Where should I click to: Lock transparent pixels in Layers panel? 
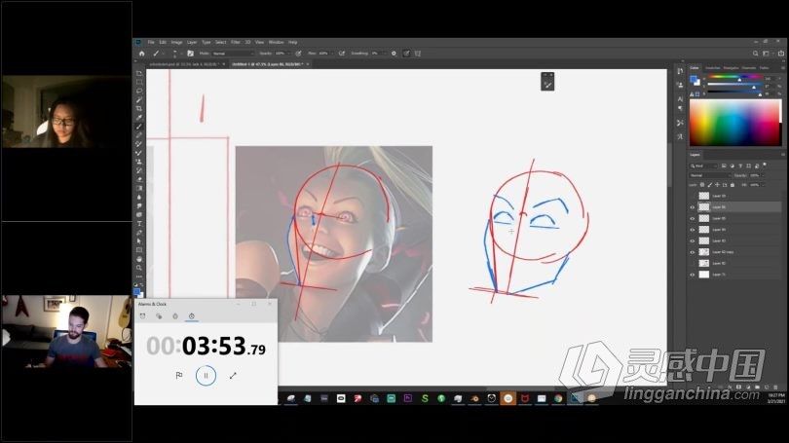coord(702,185)
